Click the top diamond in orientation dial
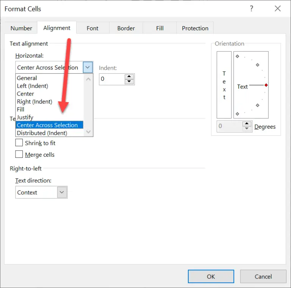Viewport: 291px width, 288px height. pyautogui.click(x=237, y=56)
